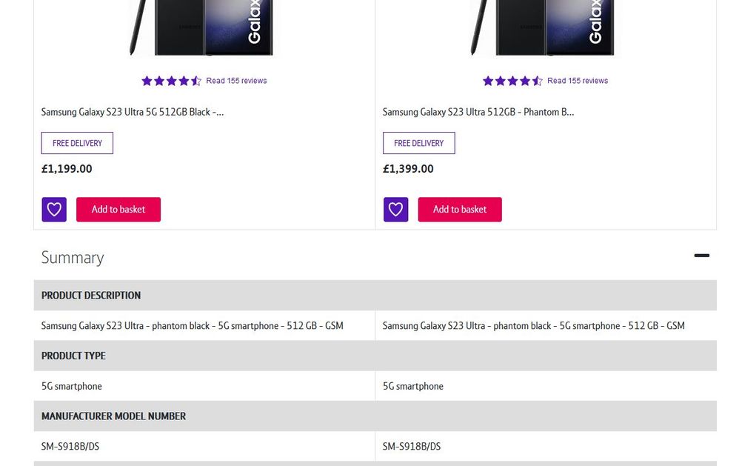Screen dimensions: 739x466
Task: Click star rating of the £1,399.00 phone
Action: pos(512,81)
